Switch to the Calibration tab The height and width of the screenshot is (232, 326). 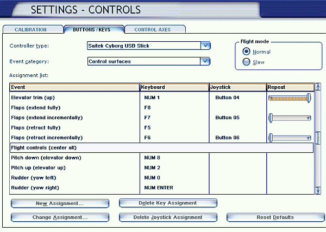pyautogui.click(x=33, y=29)
